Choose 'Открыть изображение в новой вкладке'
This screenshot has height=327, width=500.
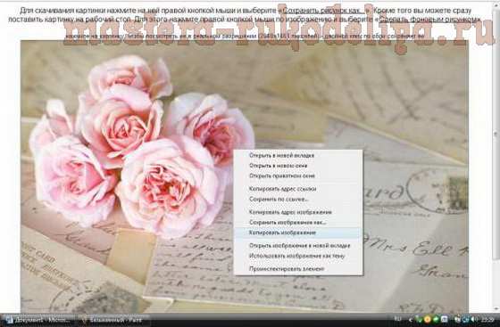[298, 246]
